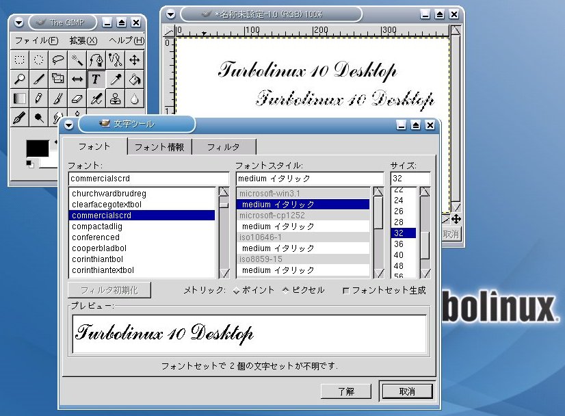Select the Transform tool
Screen dimensions: 565x416
[x=57, y=79]
